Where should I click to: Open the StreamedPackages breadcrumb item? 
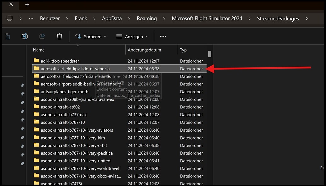pos(278,18)
